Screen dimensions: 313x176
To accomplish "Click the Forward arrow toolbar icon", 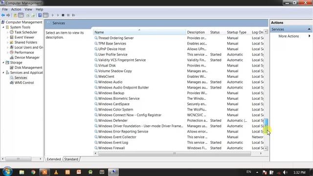I will coord(8,15).
